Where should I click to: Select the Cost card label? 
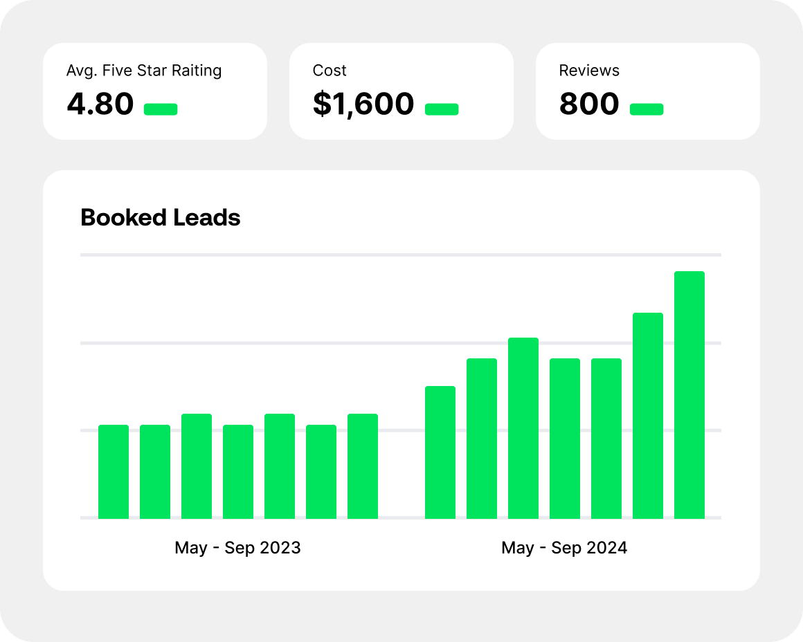pyautogui.click(x=330, y=71)
